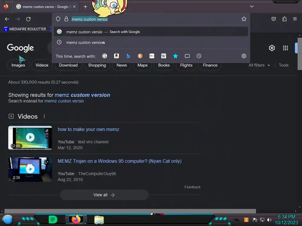Click the Feedback link under videos
This screenshot has width=302, height=226.
point(192,187)
